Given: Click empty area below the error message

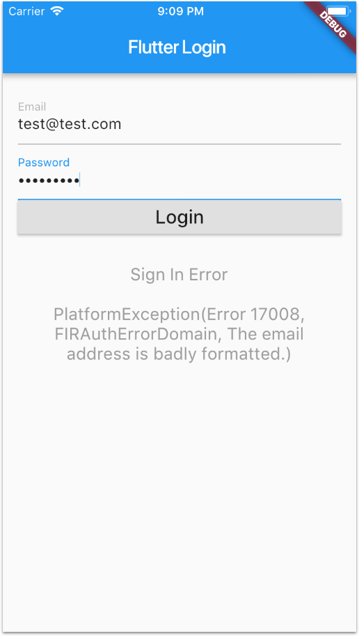Looking at the screenshot, I should (x=179, y=487).
